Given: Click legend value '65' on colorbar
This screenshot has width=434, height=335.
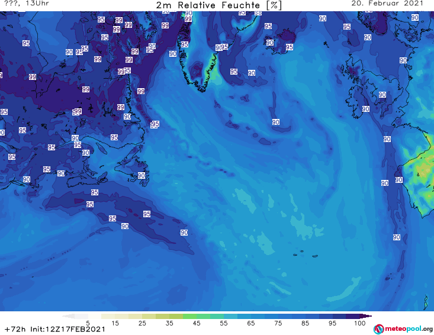Looking at the screenshot, I should click(251, 323).
